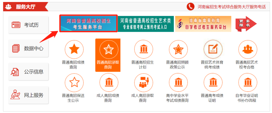The width and height of the screenshot is (272, 113).
Task: Open 成人高招录取查询 presentation icon
Action: point(144,83)
